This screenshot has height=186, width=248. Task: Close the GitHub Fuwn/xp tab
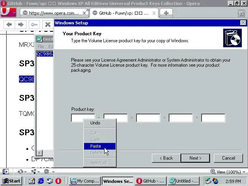coord(154,13)
